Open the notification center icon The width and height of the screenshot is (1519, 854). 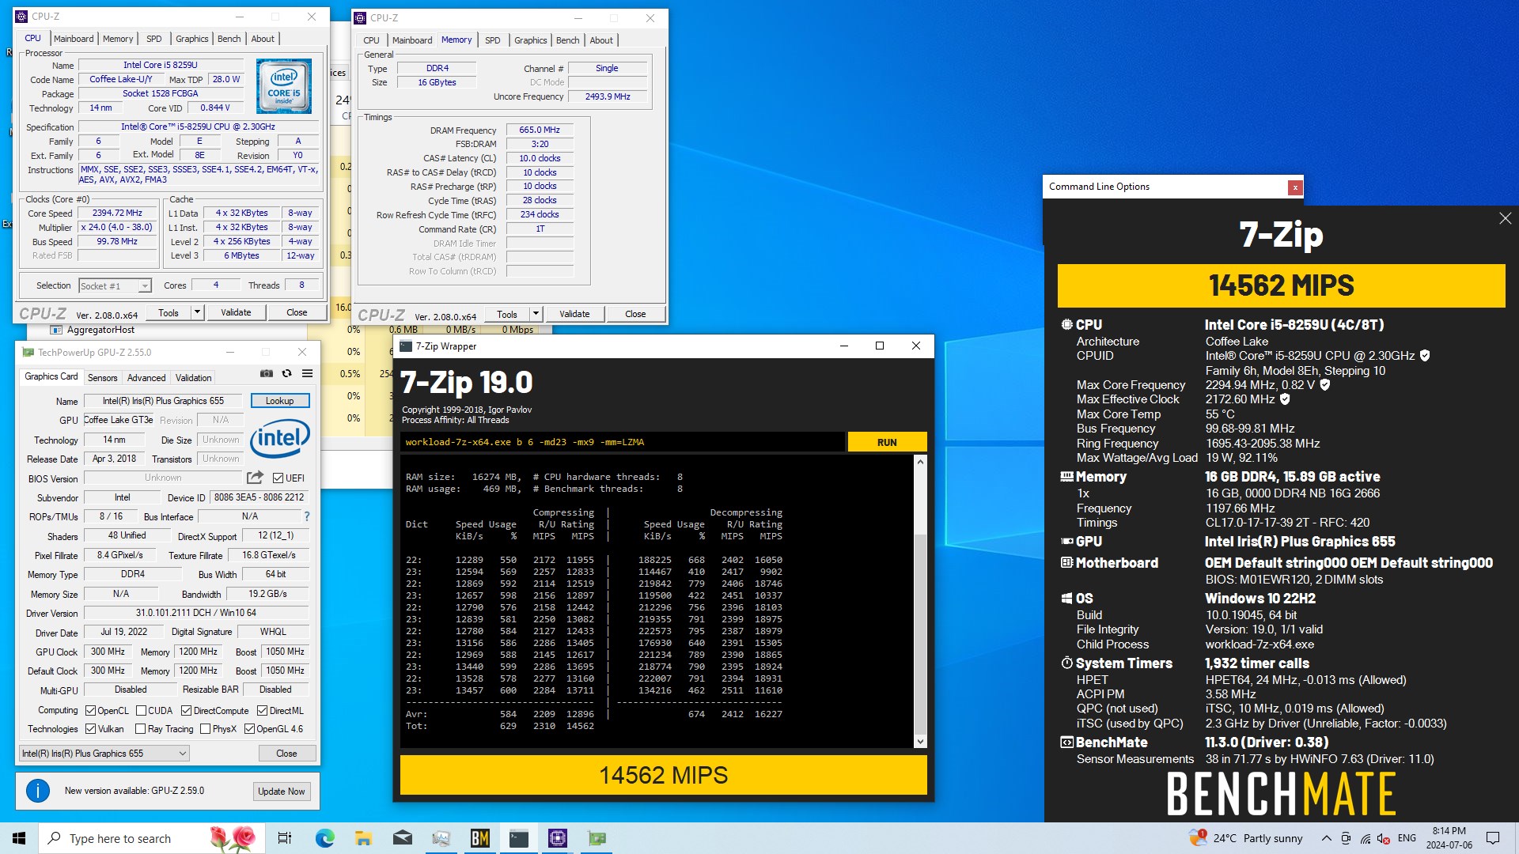point(1493,838)
